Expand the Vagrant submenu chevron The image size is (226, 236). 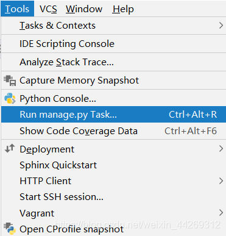(221, 213)
